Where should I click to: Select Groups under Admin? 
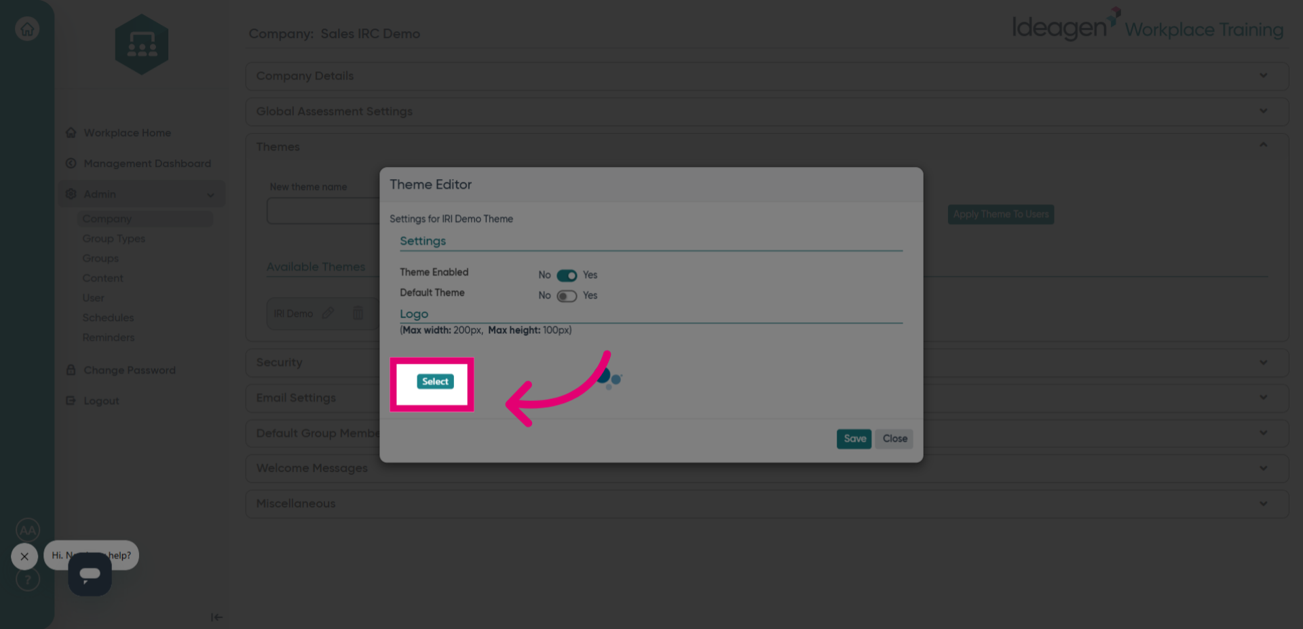pos(100,258)
